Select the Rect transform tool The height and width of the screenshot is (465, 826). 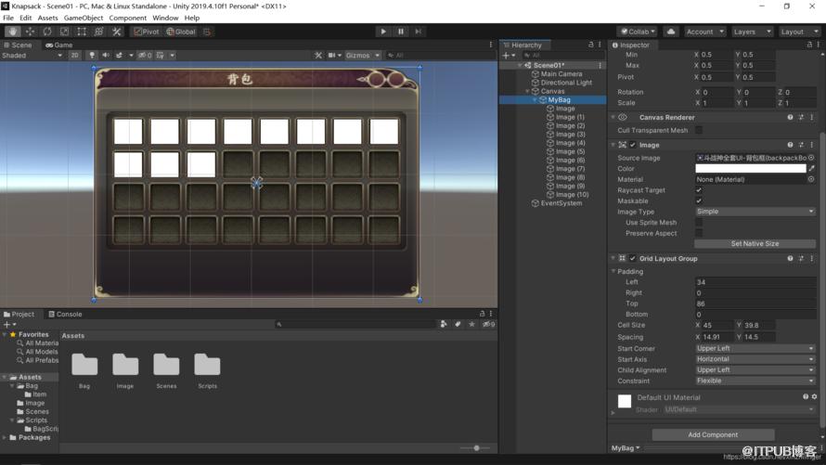(82, 32)
